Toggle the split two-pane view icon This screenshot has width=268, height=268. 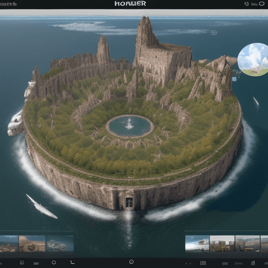pyautogui.click(x=203, y=263)
